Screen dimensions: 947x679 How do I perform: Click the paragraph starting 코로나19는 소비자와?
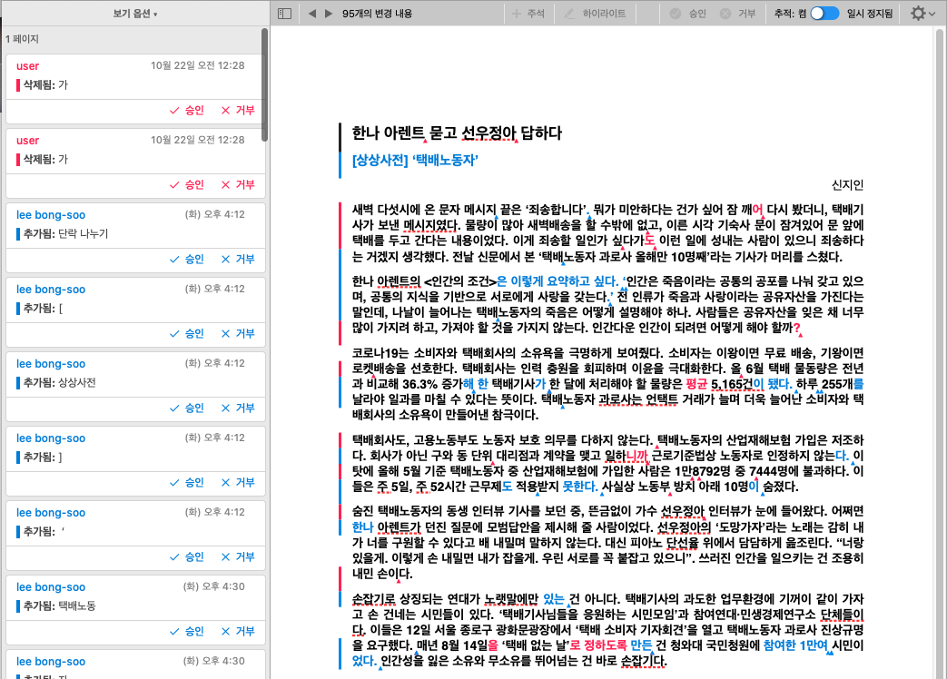(607, 383)
